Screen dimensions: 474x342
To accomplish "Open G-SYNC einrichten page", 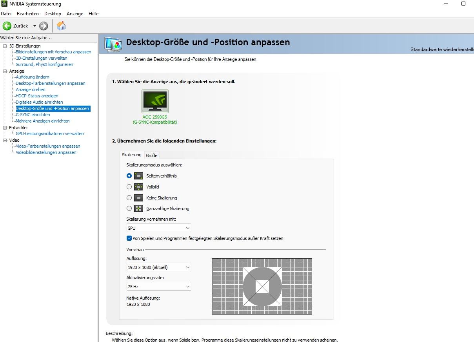I will 33,115.
